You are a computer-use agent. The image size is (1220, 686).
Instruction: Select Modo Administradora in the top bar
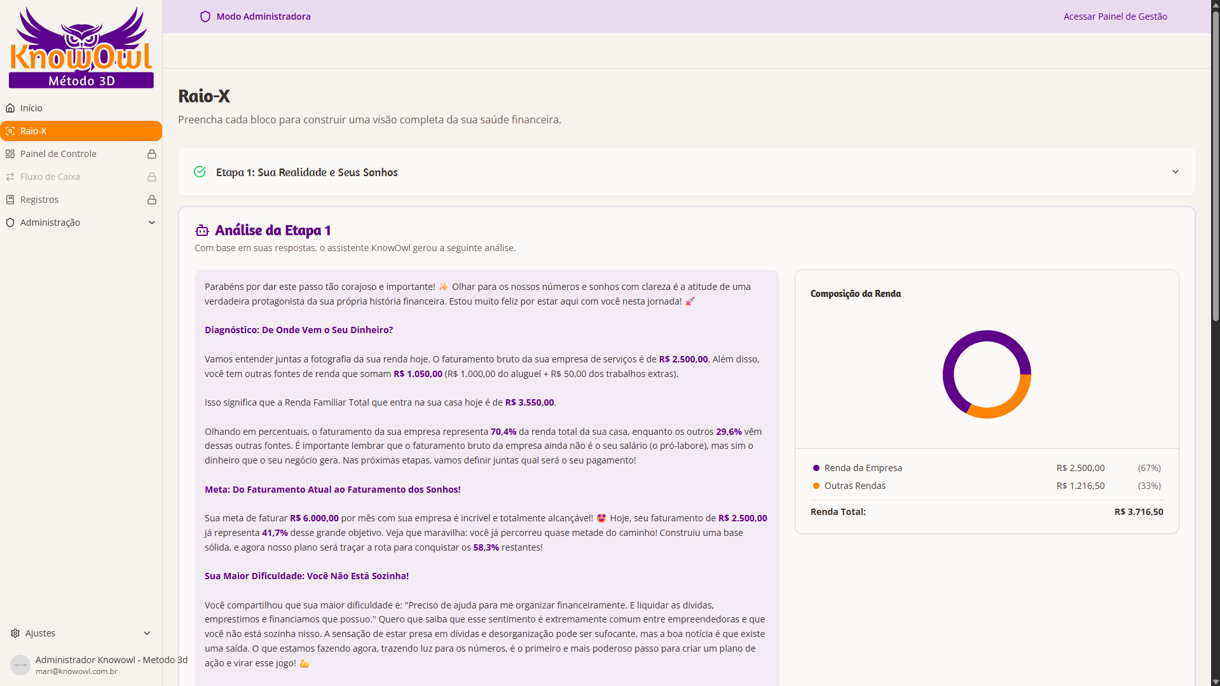click(263, 16)
